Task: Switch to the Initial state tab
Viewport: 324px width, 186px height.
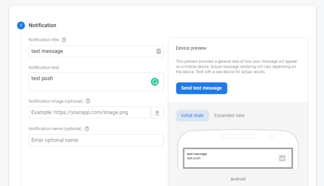Action: [x=192, y=116]
